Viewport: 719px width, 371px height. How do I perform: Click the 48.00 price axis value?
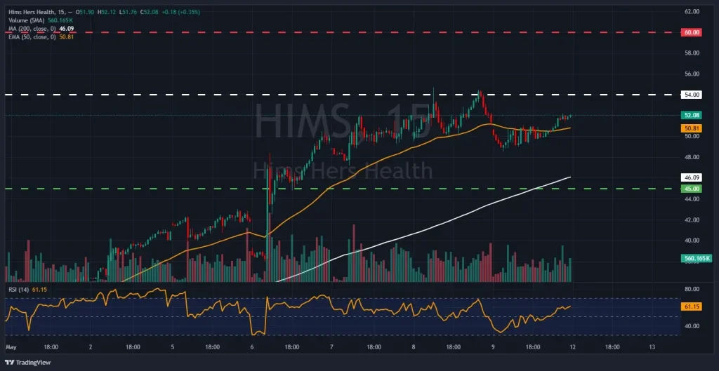[x=692, y=157]
